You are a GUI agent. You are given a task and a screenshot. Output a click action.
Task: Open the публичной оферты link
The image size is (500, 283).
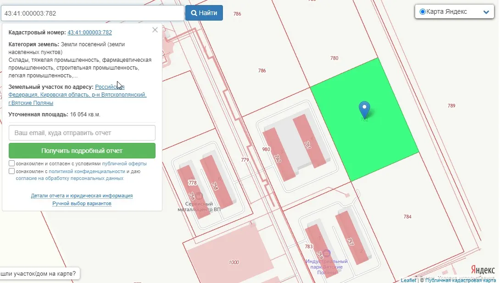tap(124, 163)
